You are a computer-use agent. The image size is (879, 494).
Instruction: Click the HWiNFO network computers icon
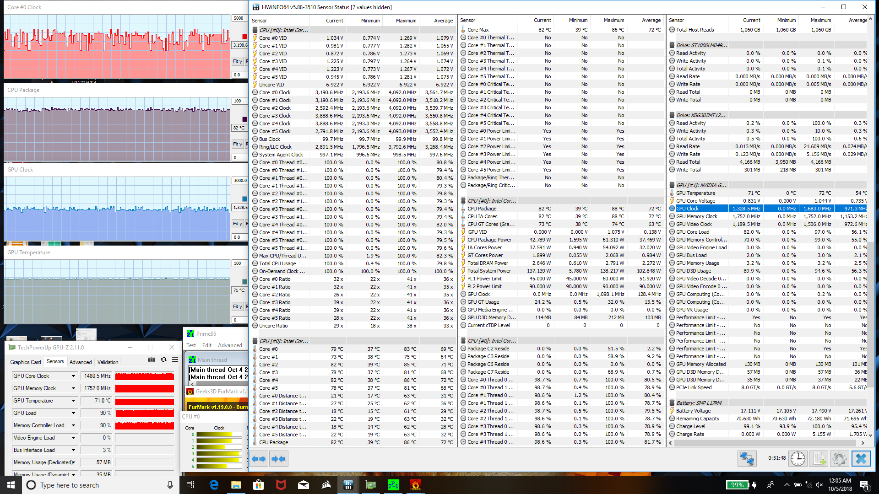(747, 458)
